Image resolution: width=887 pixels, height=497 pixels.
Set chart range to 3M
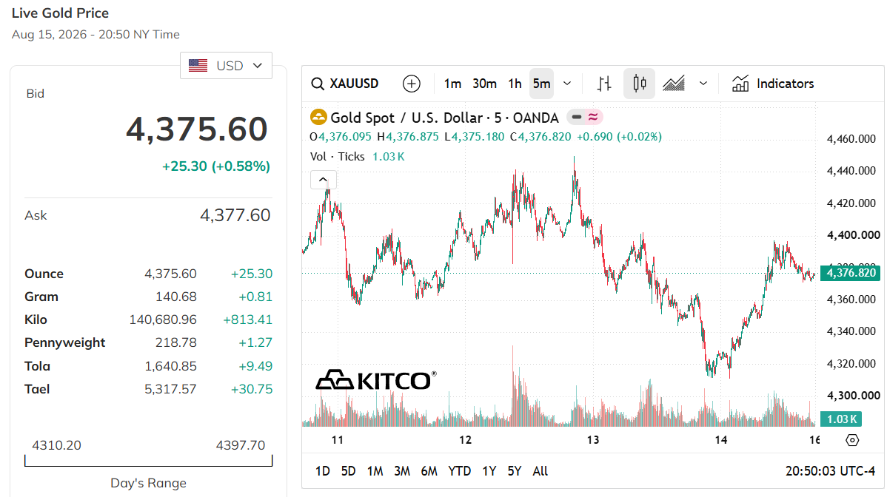click(x=402, y=471)
